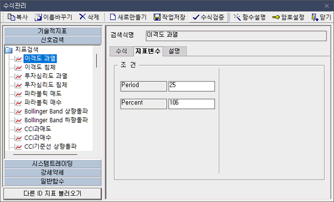This screenshot has height=202, width=334.
Task: Switch to the 지표변수 tab
Action: (x=148, y=51)
